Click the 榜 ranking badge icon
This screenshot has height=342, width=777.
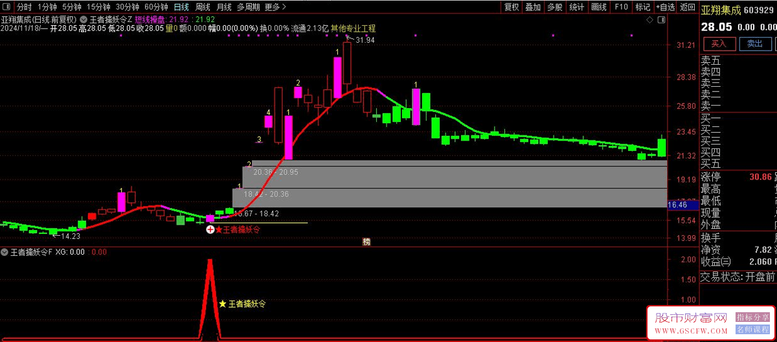point(366,242)
